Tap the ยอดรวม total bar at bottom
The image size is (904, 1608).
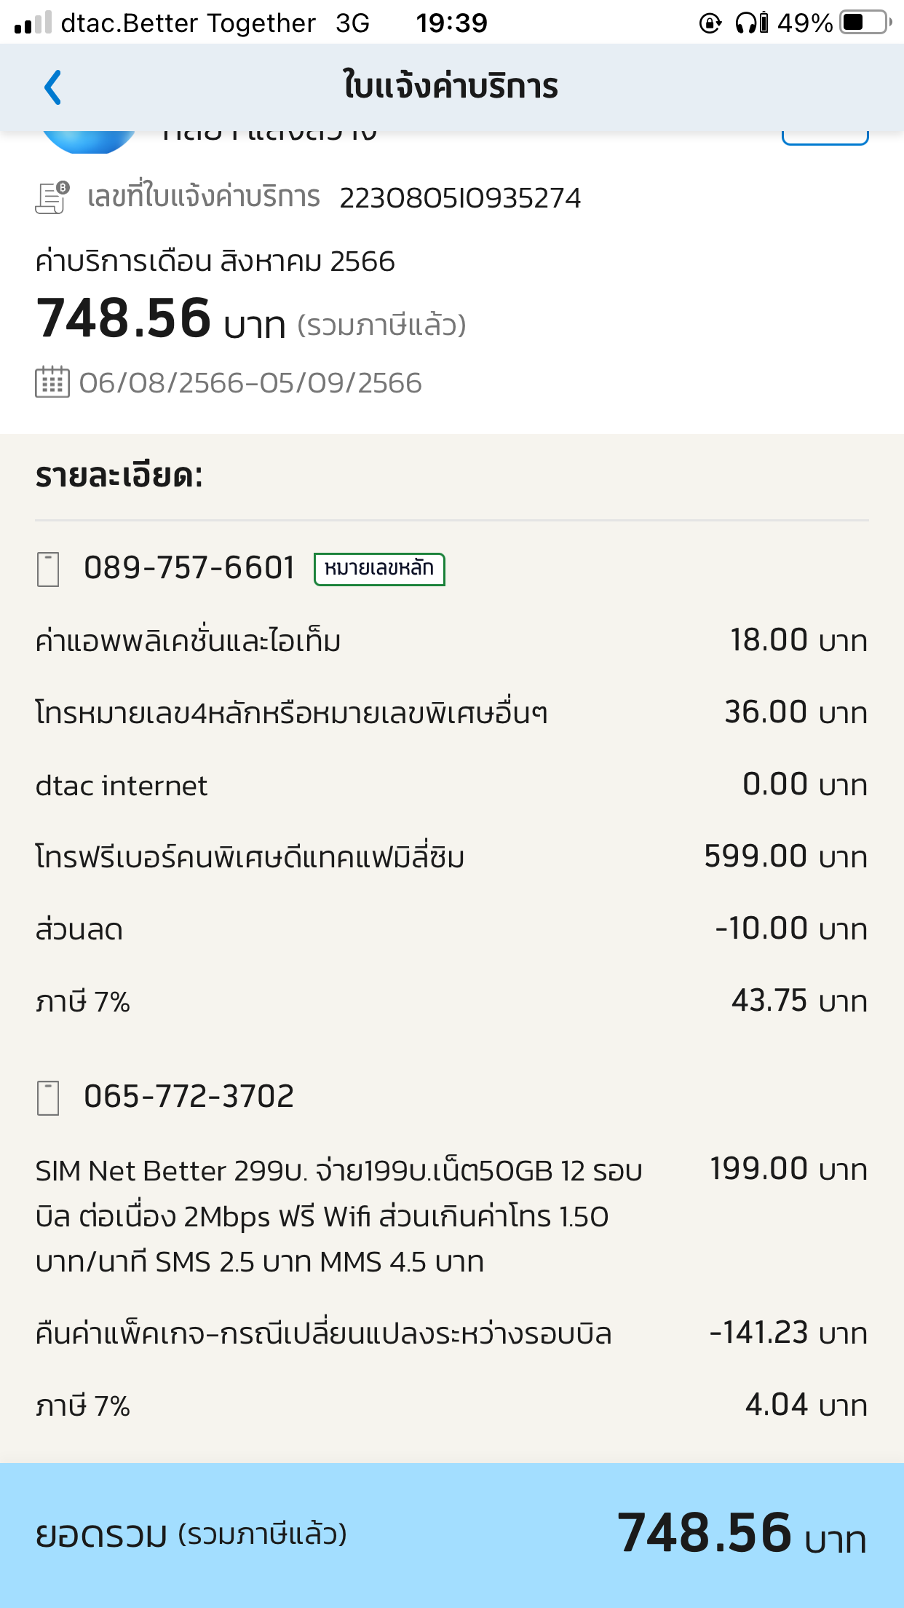tap(451, 1534)
